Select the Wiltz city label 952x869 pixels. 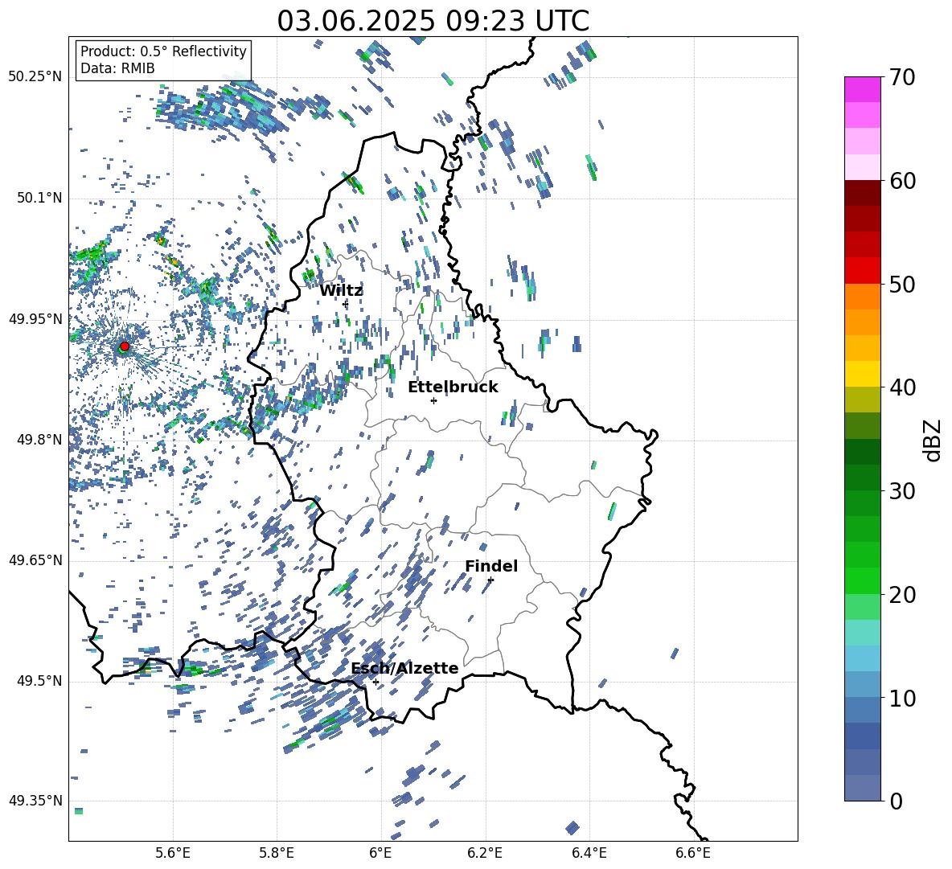coord(341,291)
